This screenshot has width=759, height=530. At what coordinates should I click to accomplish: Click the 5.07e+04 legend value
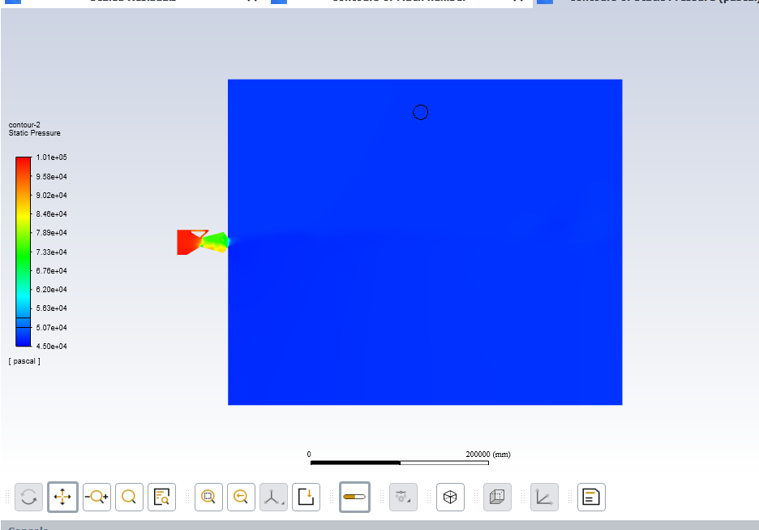coord(51,327)
